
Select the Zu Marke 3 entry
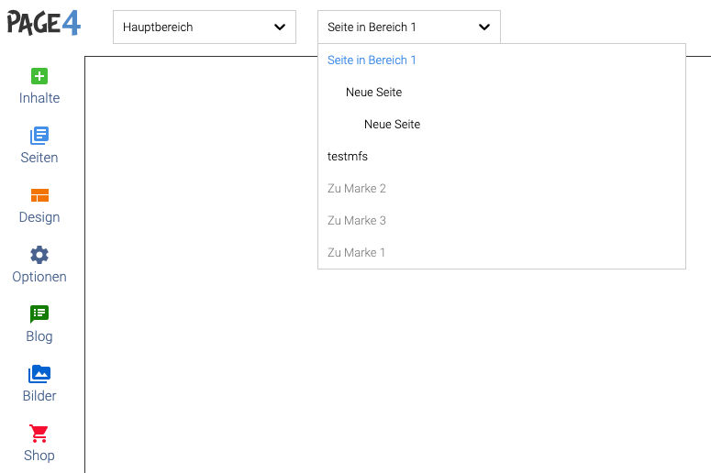(x=502, y=221)
